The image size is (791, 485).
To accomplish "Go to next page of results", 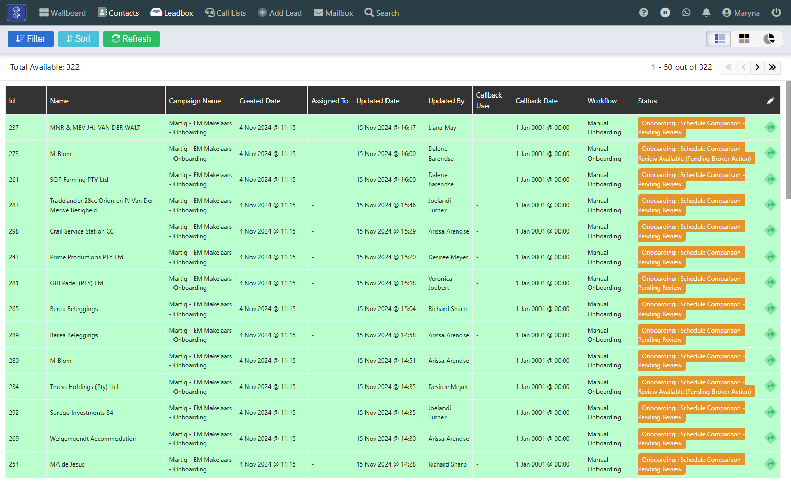I will click(x=757, y=67).
